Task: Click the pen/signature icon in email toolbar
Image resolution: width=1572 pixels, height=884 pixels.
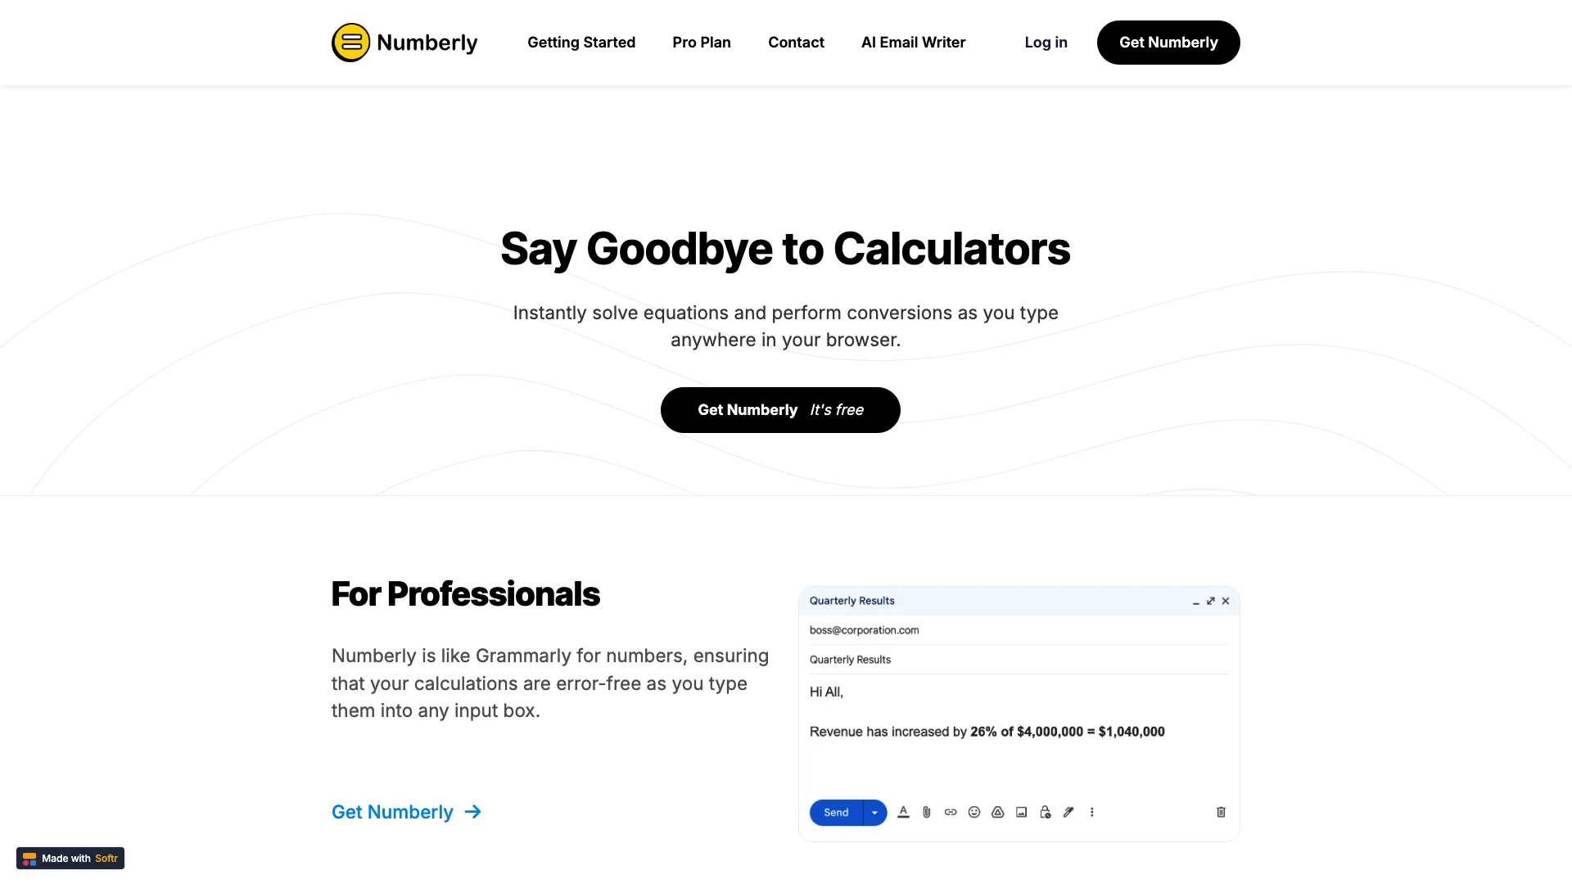Action: 1068,812
